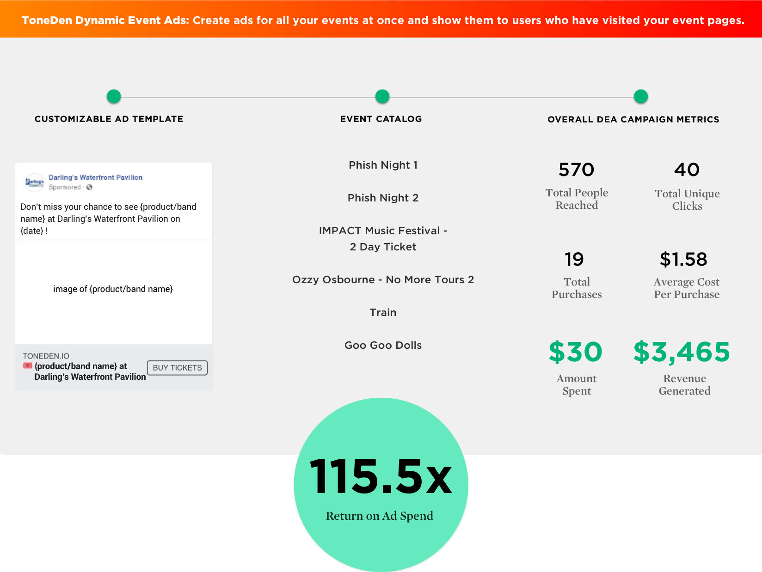
Task: Select Phish Night 2 in event catalog
Action: pyautogui.click(x=383, y=198)
